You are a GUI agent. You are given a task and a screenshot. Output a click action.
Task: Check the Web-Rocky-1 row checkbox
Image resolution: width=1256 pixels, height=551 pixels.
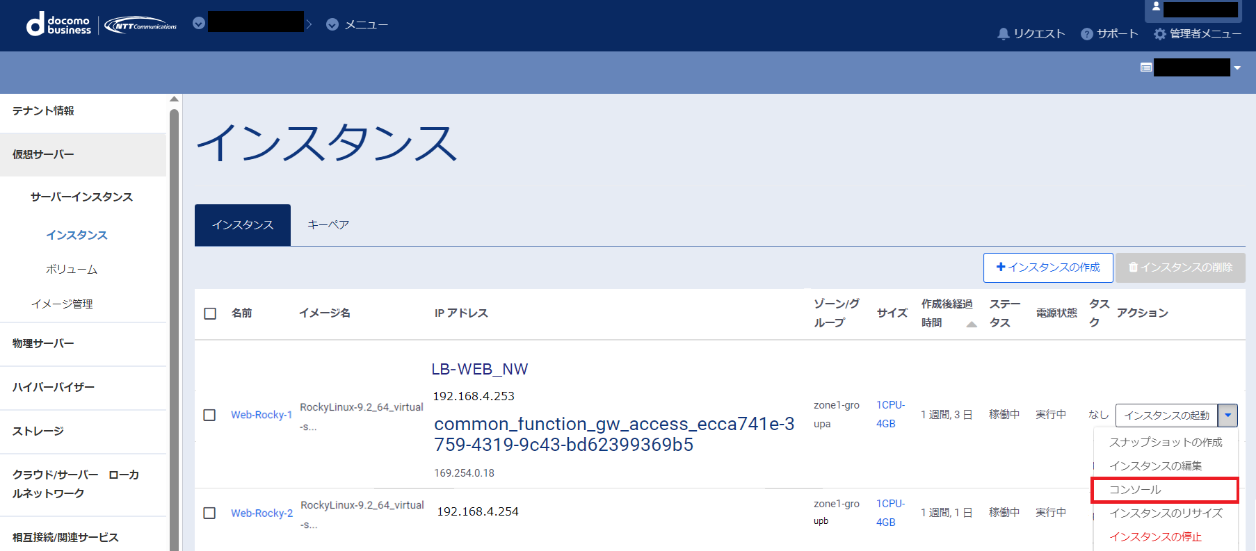point(209,415)
